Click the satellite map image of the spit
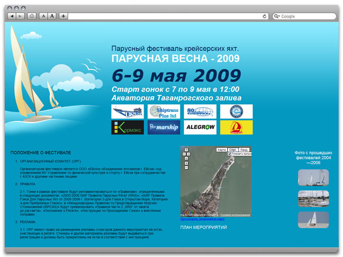Viewport: 343px width, 257px height. tap(215, 182)
